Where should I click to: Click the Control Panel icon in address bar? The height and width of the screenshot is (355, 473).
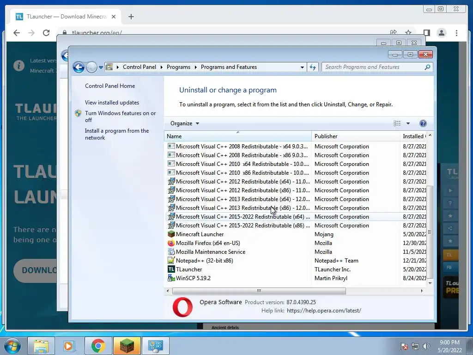pyautogui.click(x=109, y=67)
